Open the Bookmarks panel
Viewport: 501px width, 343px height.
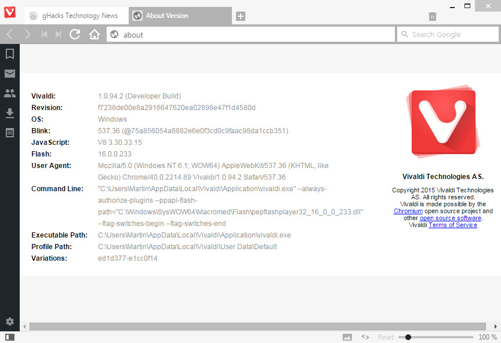coord(10,54)
